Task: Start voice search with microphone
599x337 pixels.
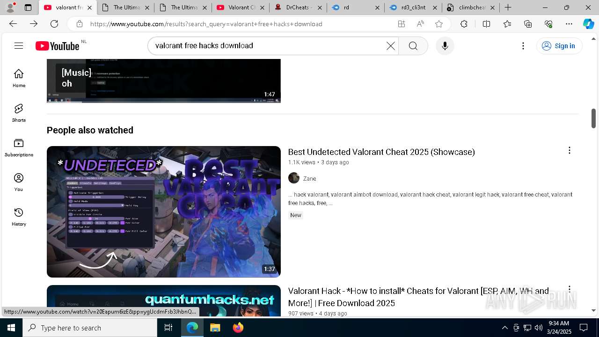Action: pyautogui.click(x=445, y=45)
